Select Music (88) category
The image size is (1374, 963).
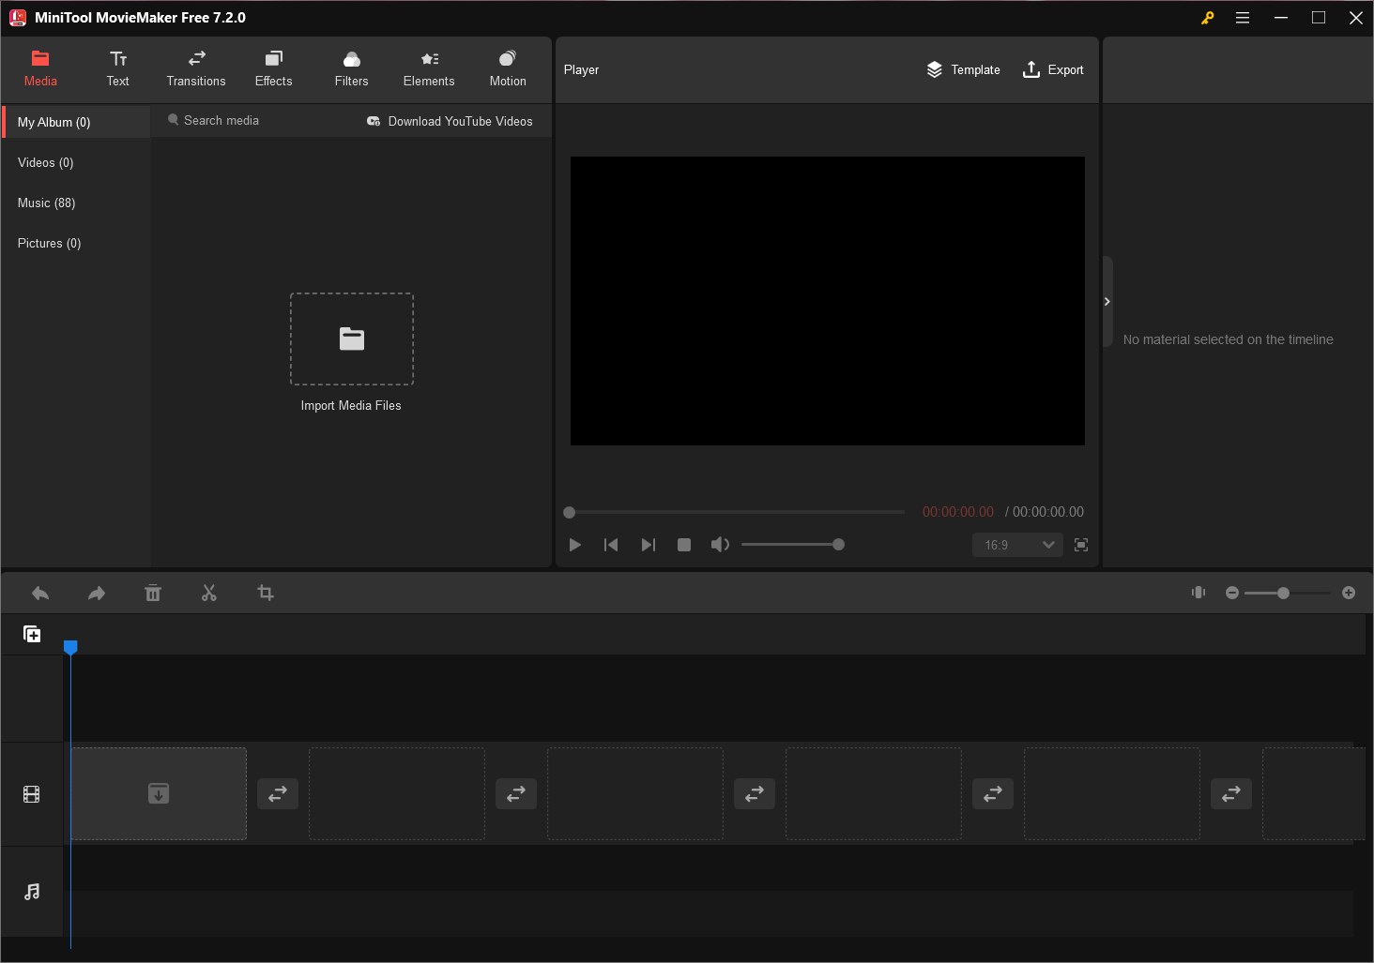click(77, 203)
